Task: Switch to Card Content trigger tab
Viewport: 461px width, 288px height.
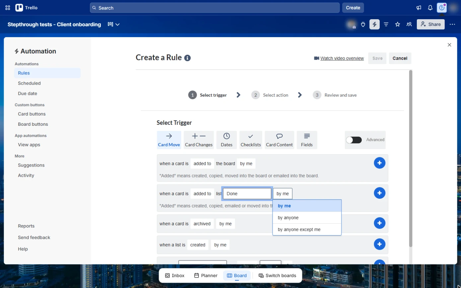Action: click(x=279, y=140)
